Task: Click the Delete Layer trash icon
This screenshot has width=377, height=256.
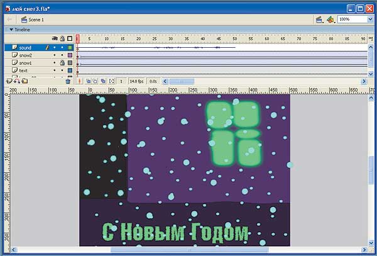Action: click(68, 81)
